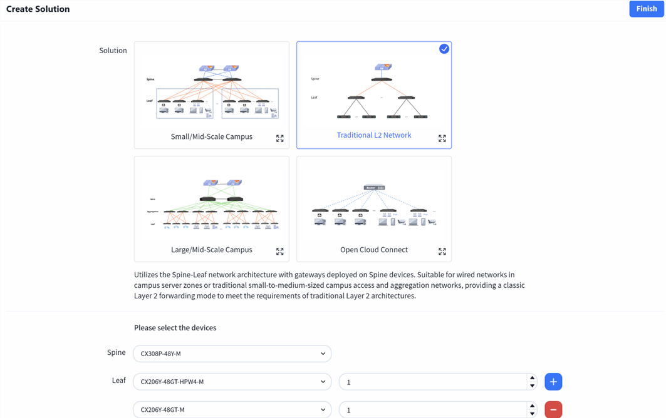The width and height of the screenshot is (666, 418).
Task: Click the selected checkmark on Traditional L2 Network
Action: (444, 49)
